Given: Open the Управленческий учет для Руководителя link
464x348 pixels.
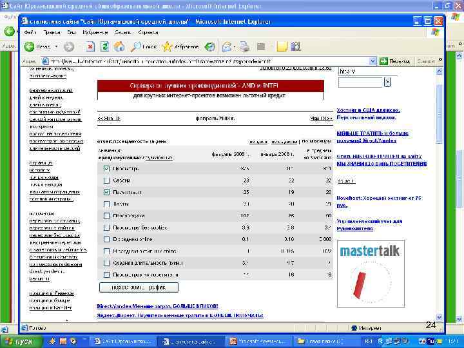Looking at the screenshot, I should click(x=369, y=225).
